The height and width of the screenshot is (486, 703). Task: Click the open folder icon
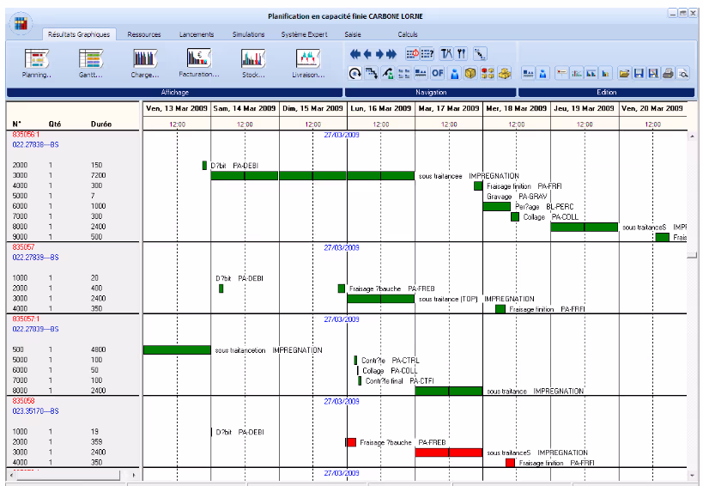(624, 73)
